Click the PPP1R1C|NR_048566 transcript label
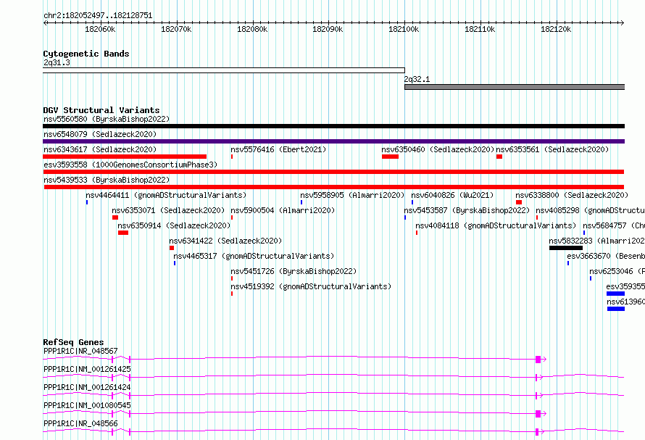The image size is (645, 440). 80,423
